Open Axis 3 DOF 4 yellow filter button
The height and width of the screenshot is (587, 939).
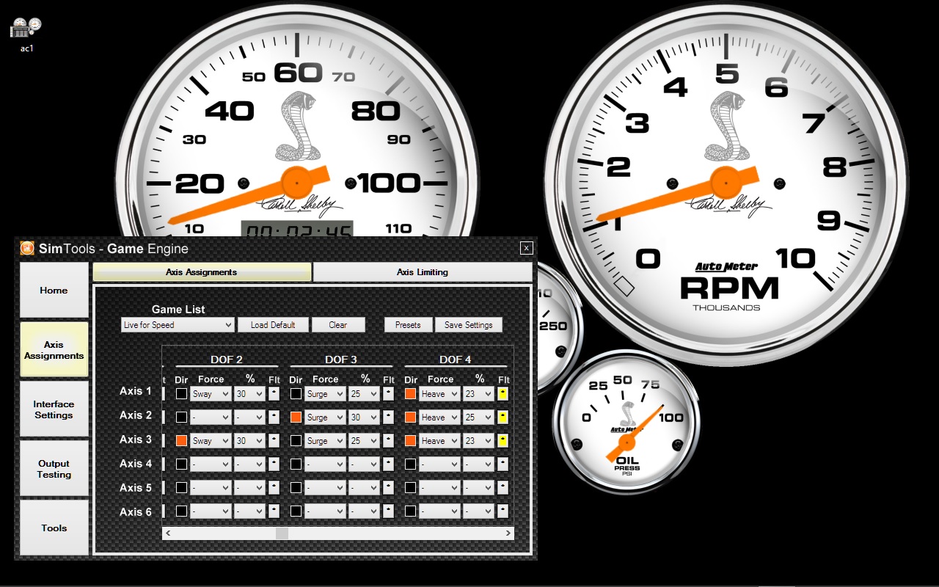point(503,441)
